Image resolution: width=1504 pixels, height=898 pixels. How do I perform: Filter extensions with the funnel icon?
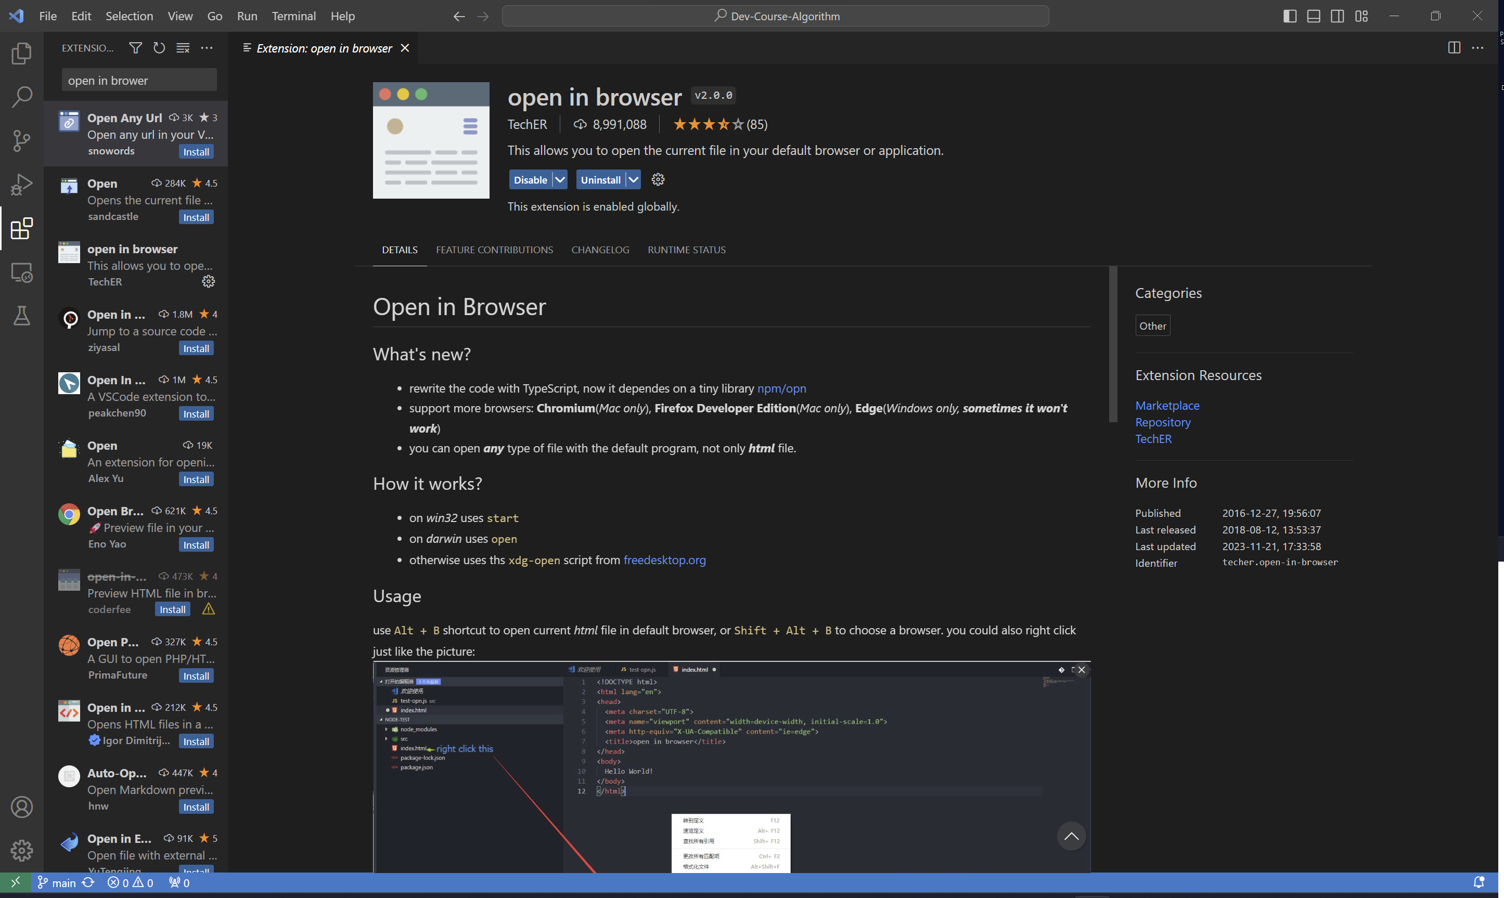(136, 48)
